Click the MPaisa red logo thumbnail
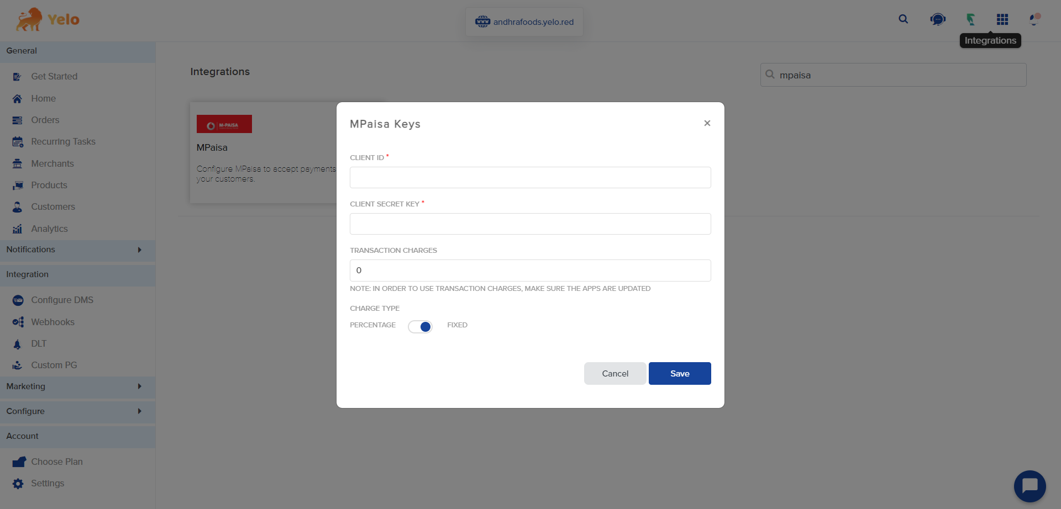The image size is (1061, 509). point(224,124)
